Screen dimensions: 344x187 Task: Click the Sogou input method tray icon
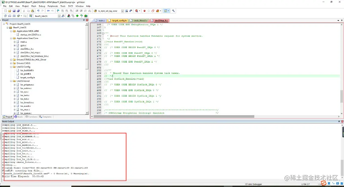[x=324, y=183]
